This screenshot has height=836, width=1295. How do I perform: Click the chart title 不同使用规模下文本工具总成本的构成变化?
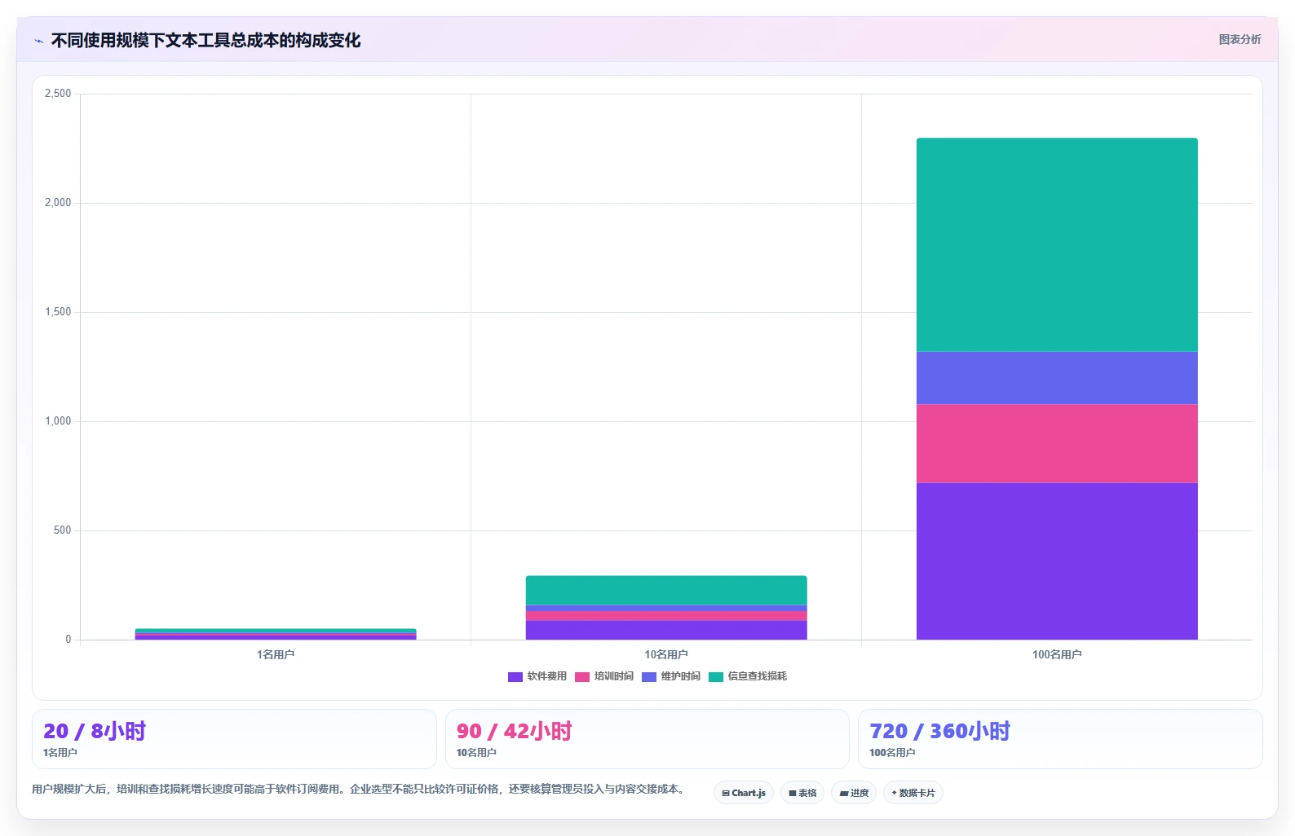click(x=206, y=40)
